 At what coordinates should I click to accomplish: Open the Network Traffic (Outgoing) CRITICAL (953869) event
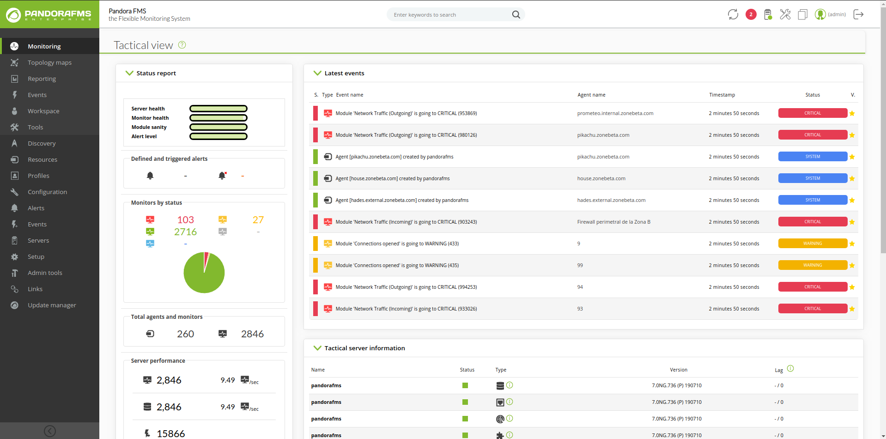(407, 113)
